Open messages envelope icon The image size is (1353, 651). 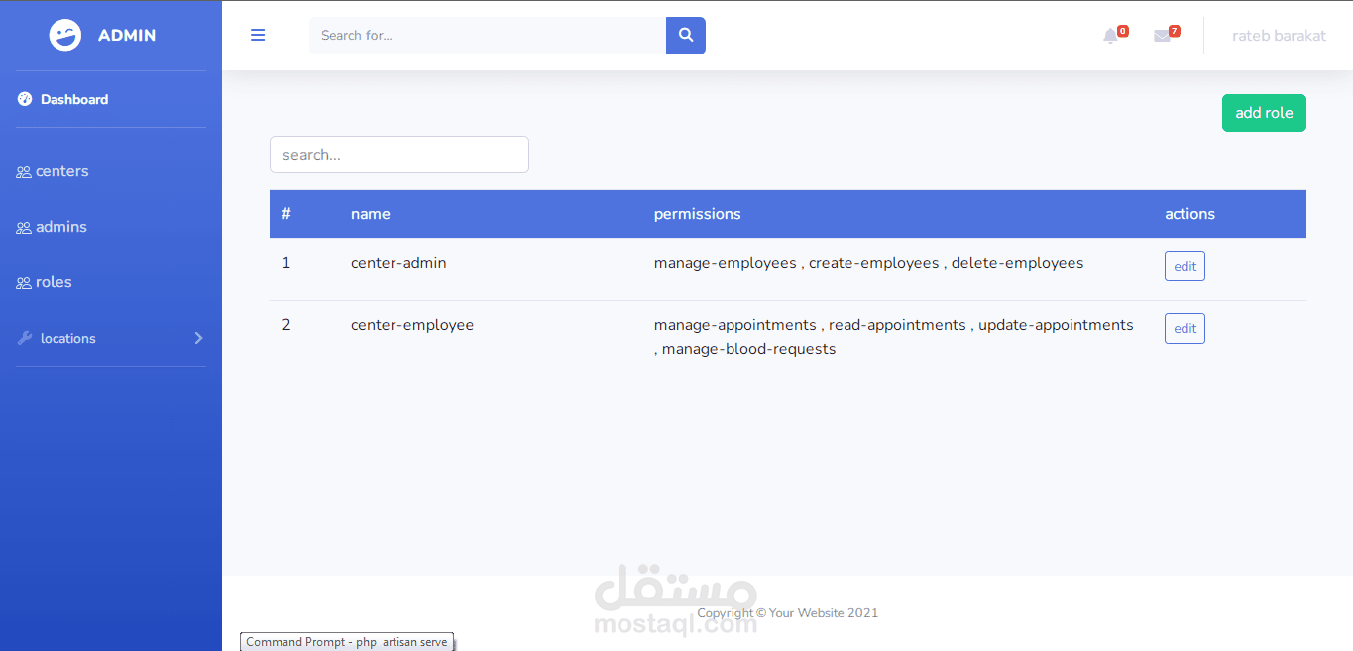(x=1162, y=36)
